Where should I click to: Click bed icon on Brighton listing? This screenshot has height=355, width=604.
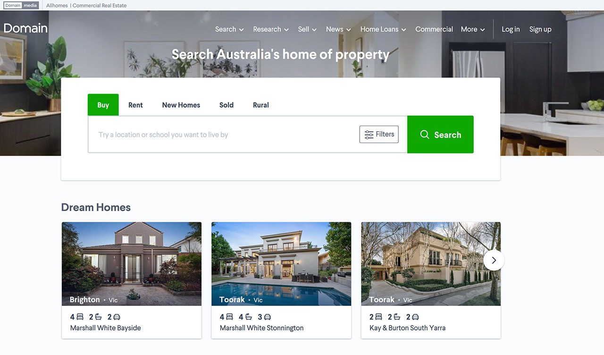pyautogui.click(x=80, y=317)
